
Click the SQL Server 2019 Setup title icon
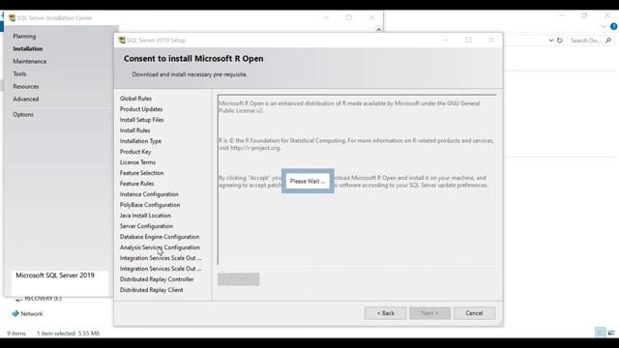coord(122,41)
